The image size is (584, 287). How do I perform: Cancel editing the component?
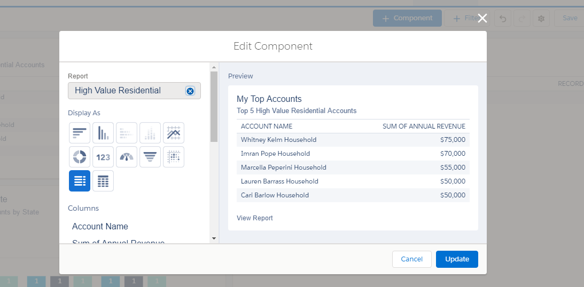[411, 259]
